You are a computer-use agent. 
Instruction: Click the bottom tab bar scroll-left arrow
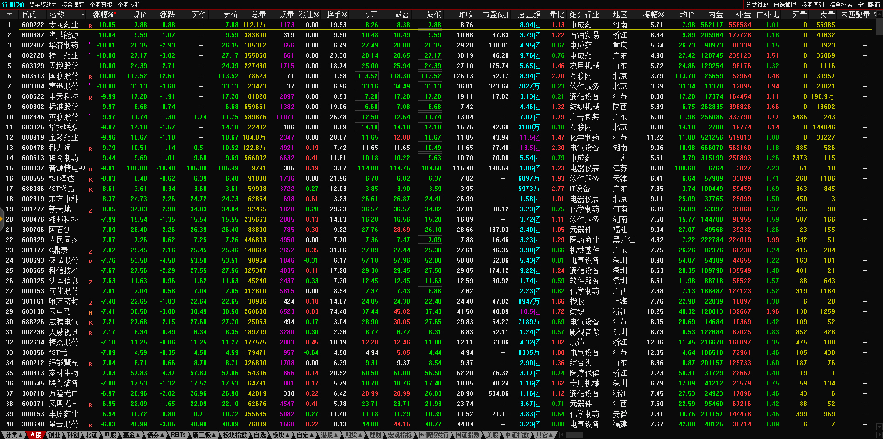[x=562, y=435]
